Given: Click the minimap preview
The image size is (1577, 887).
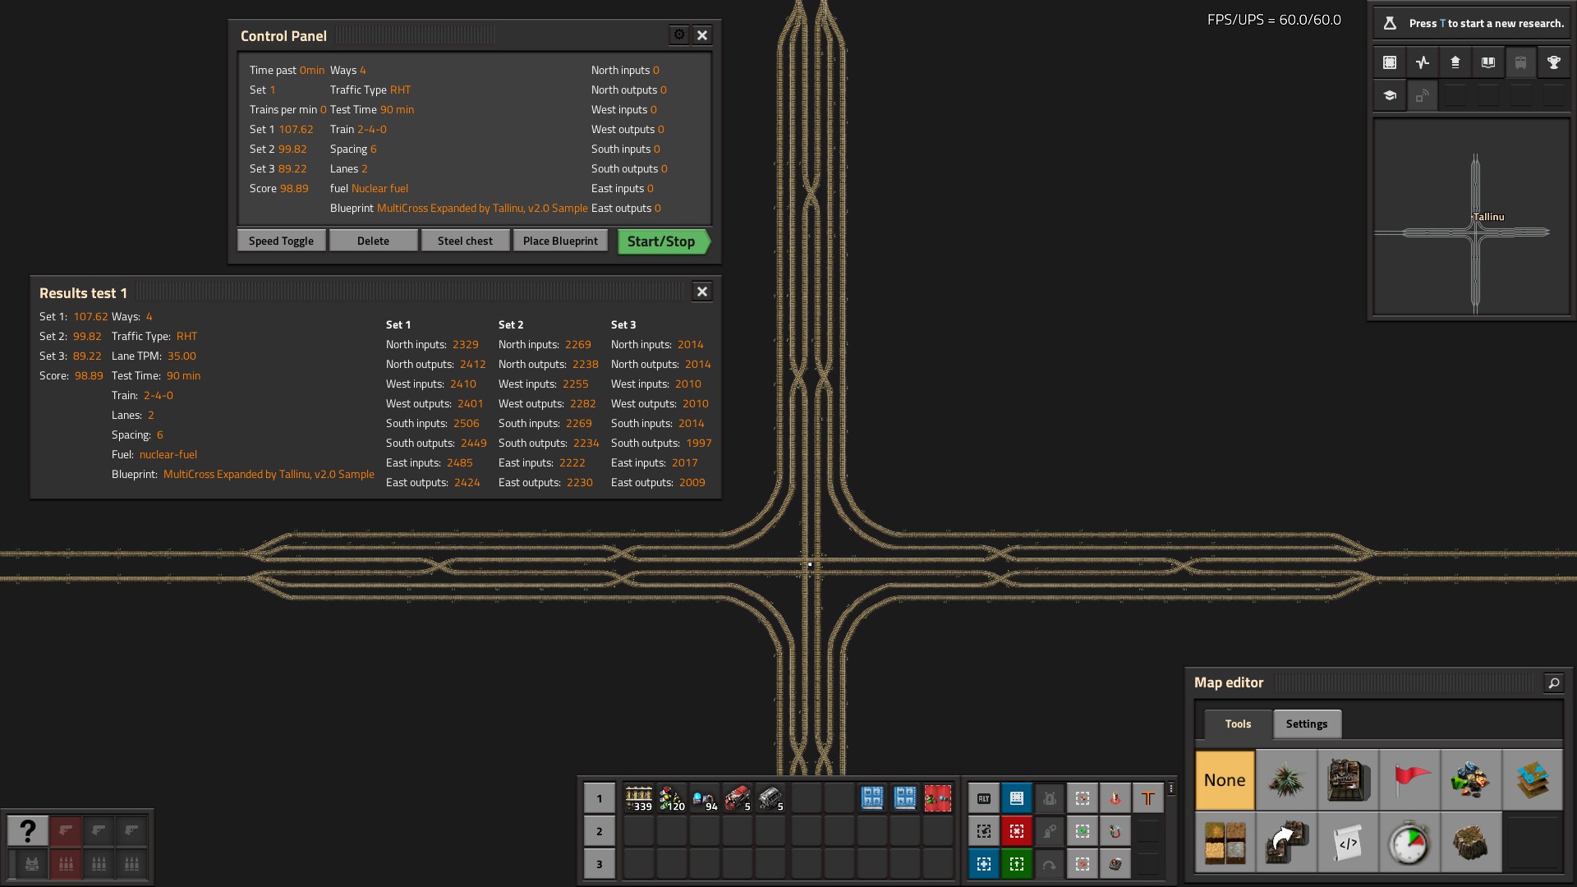Looking at the screenshot, I should pos(1472,217).
